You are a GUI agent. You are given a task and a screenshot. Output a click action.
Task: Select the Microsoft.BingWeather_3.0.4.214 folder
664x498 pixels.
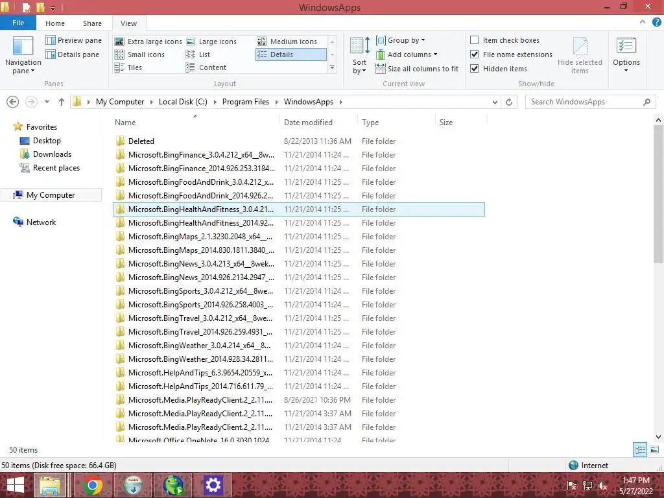[298, 346]
